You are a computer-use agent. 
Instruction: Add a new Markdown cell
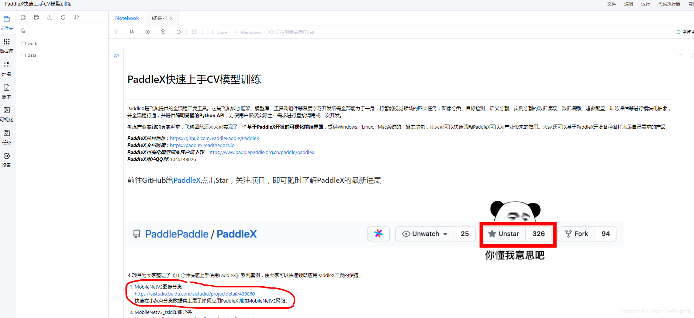[x=248, y=32]
